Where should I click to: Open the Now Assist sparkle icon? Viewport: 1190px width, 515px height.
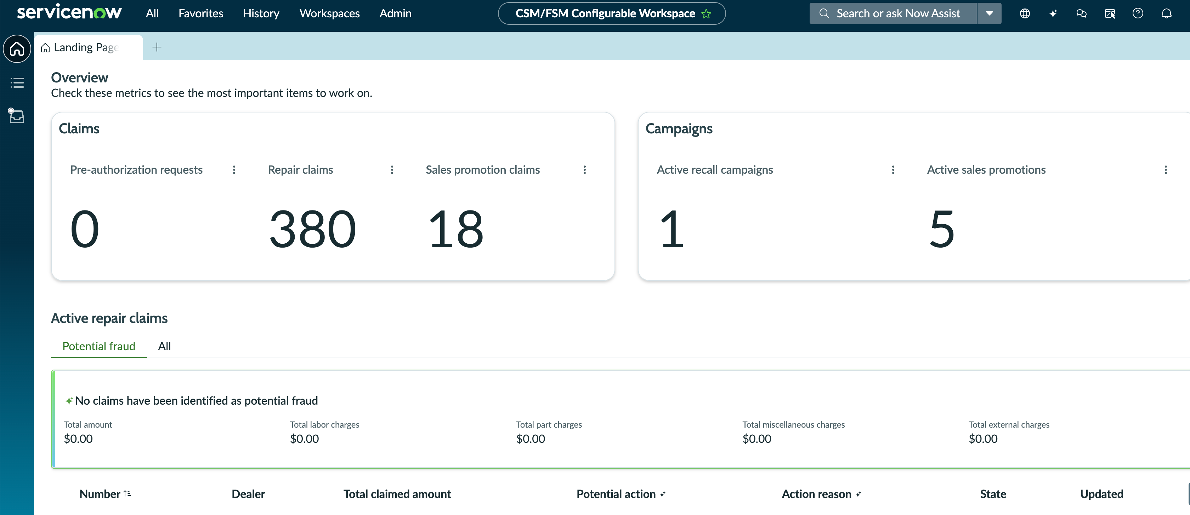(1053, 13)
